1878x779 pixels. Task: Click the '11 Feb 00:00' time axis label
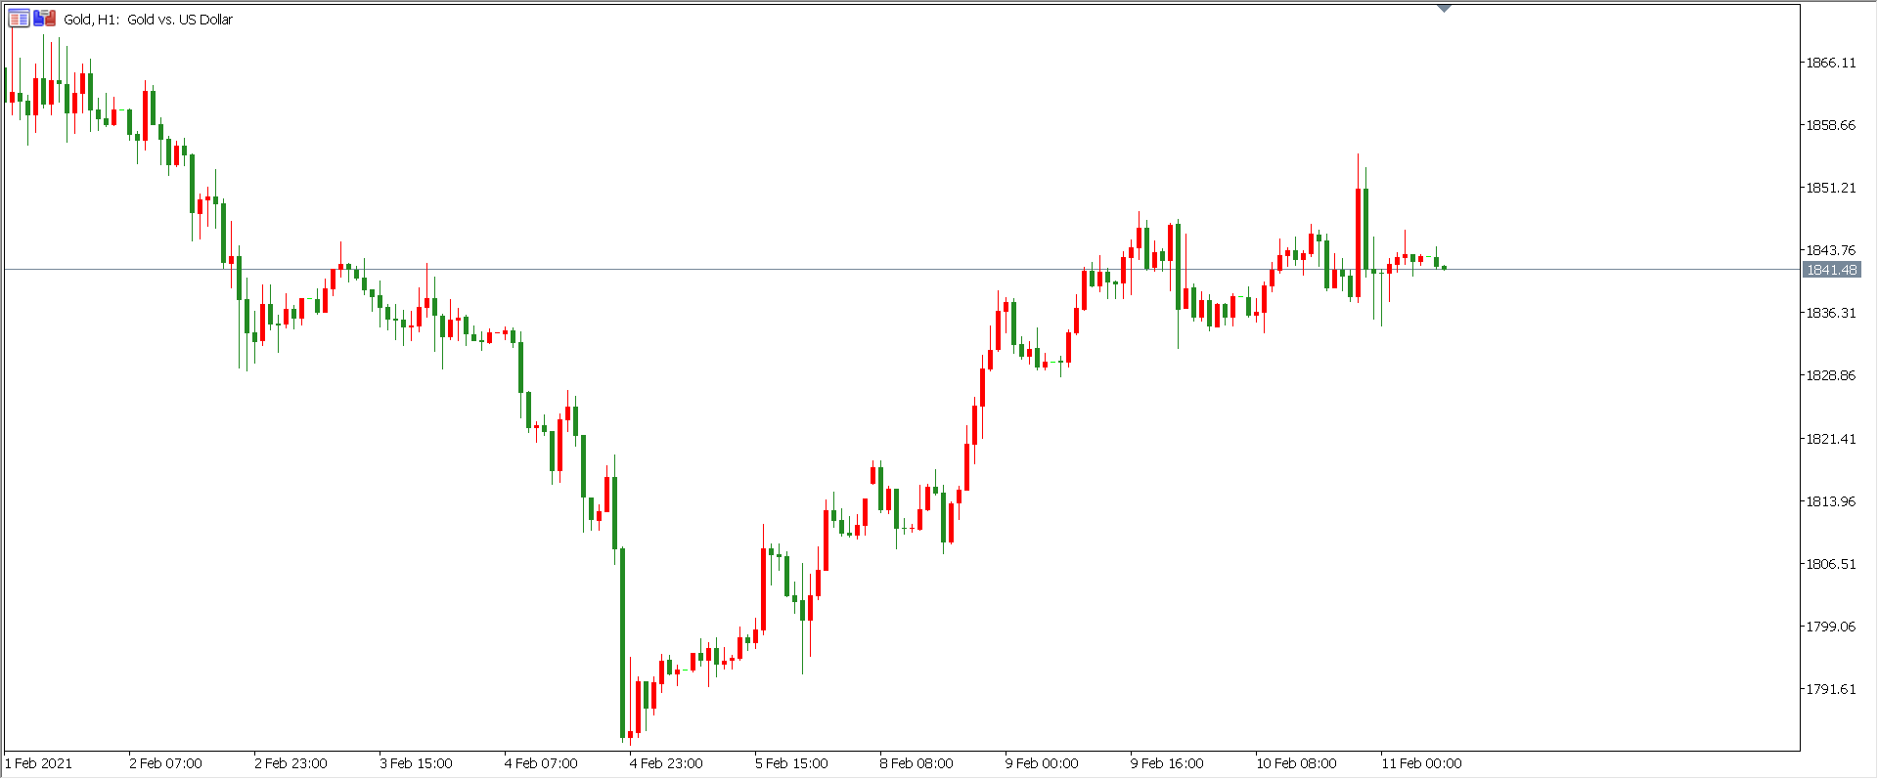click(1422, 763)
